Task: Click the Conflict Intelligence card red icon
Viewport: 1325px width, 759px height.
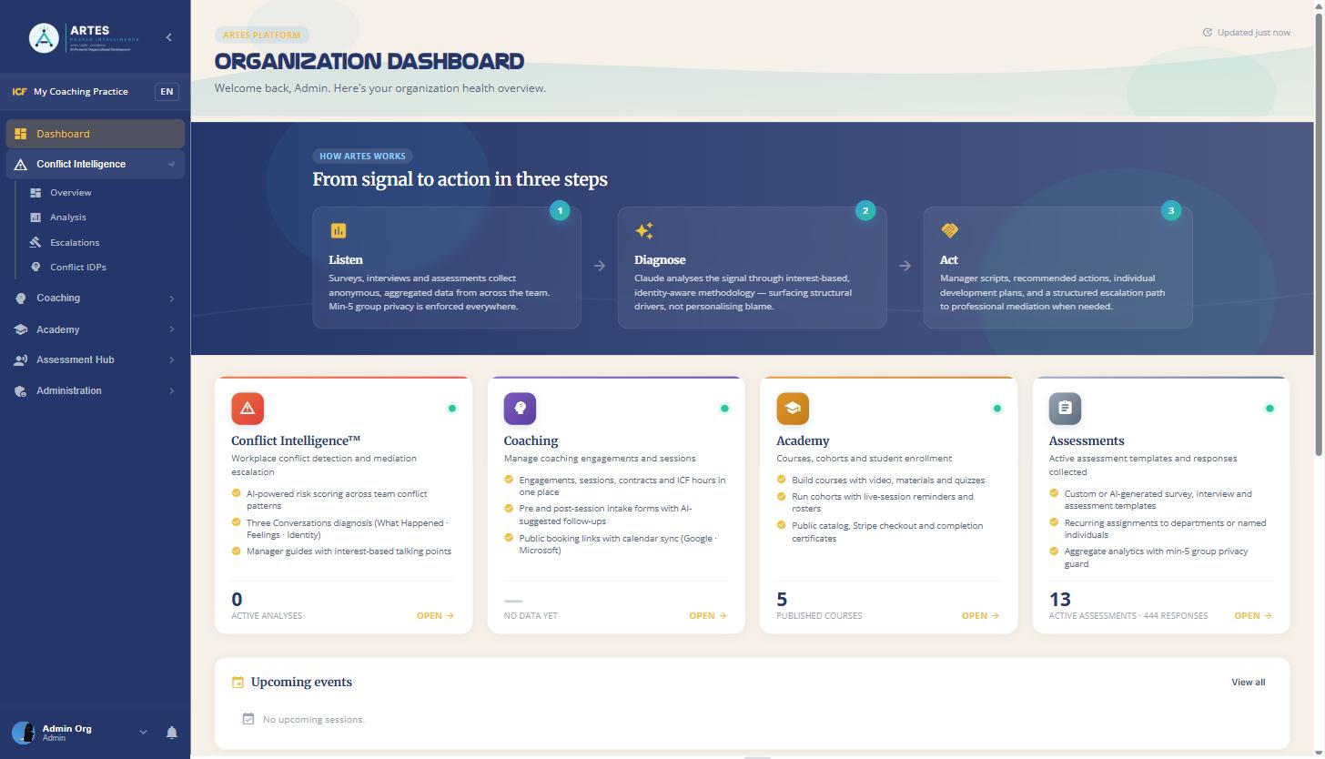Action: 248,409
